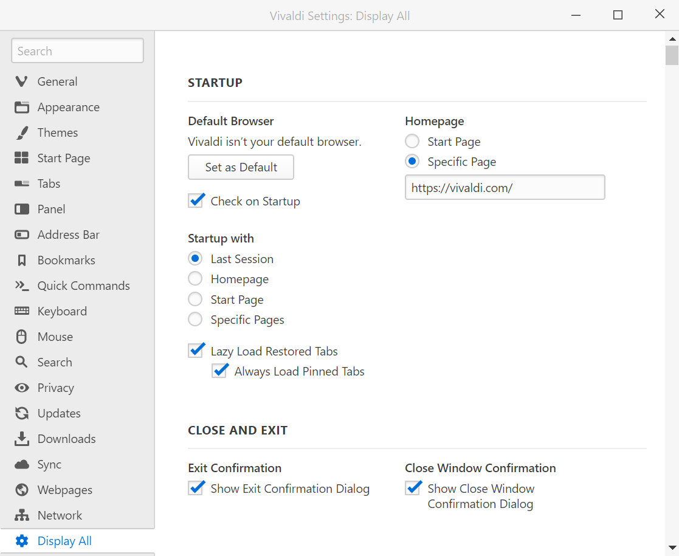The image size is (679, 556).
Task: Click the Network hierarchy icon
Action: [x=22, y=515]
